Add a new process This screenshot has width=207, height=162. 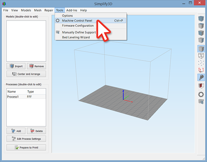[16, 131]
